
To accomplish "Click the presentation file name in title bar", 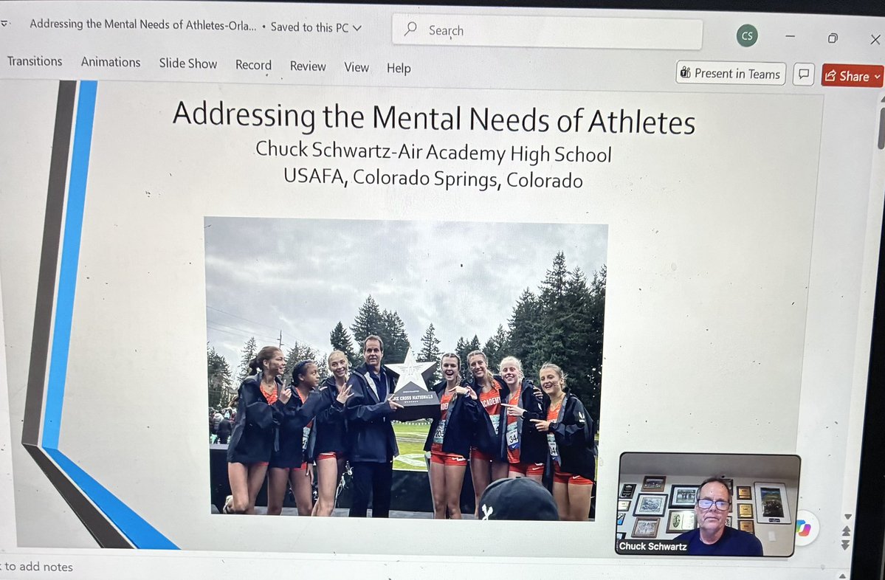I will point(142,24).
